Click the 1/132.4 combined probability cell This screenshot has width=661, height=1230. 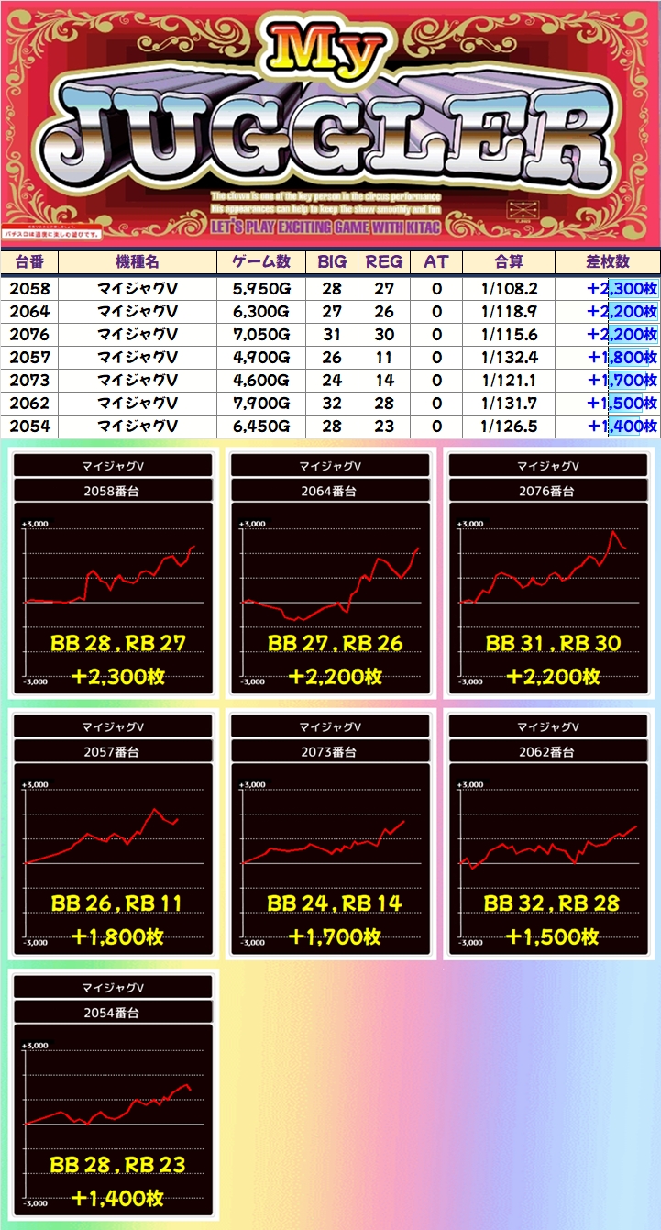508,357
